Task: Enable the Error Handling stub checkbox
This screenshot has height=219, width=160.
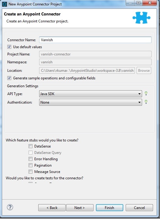Action: click(31, 159)
